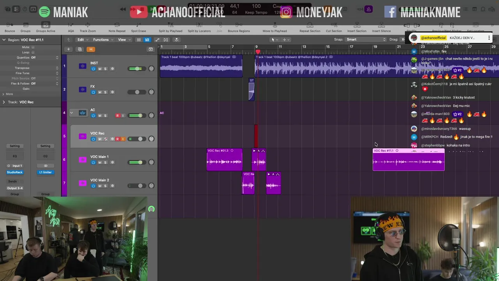Click the Bounce Regions icon
Viewport: 499px width, 281px height.
(239, 25)
